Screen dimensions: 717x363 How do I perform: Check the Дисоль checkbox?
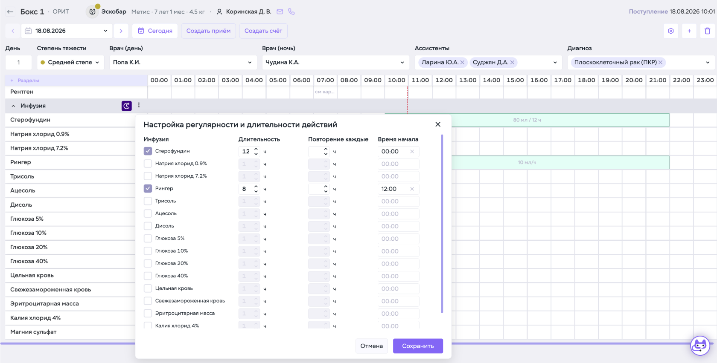[x=148, y=226]
